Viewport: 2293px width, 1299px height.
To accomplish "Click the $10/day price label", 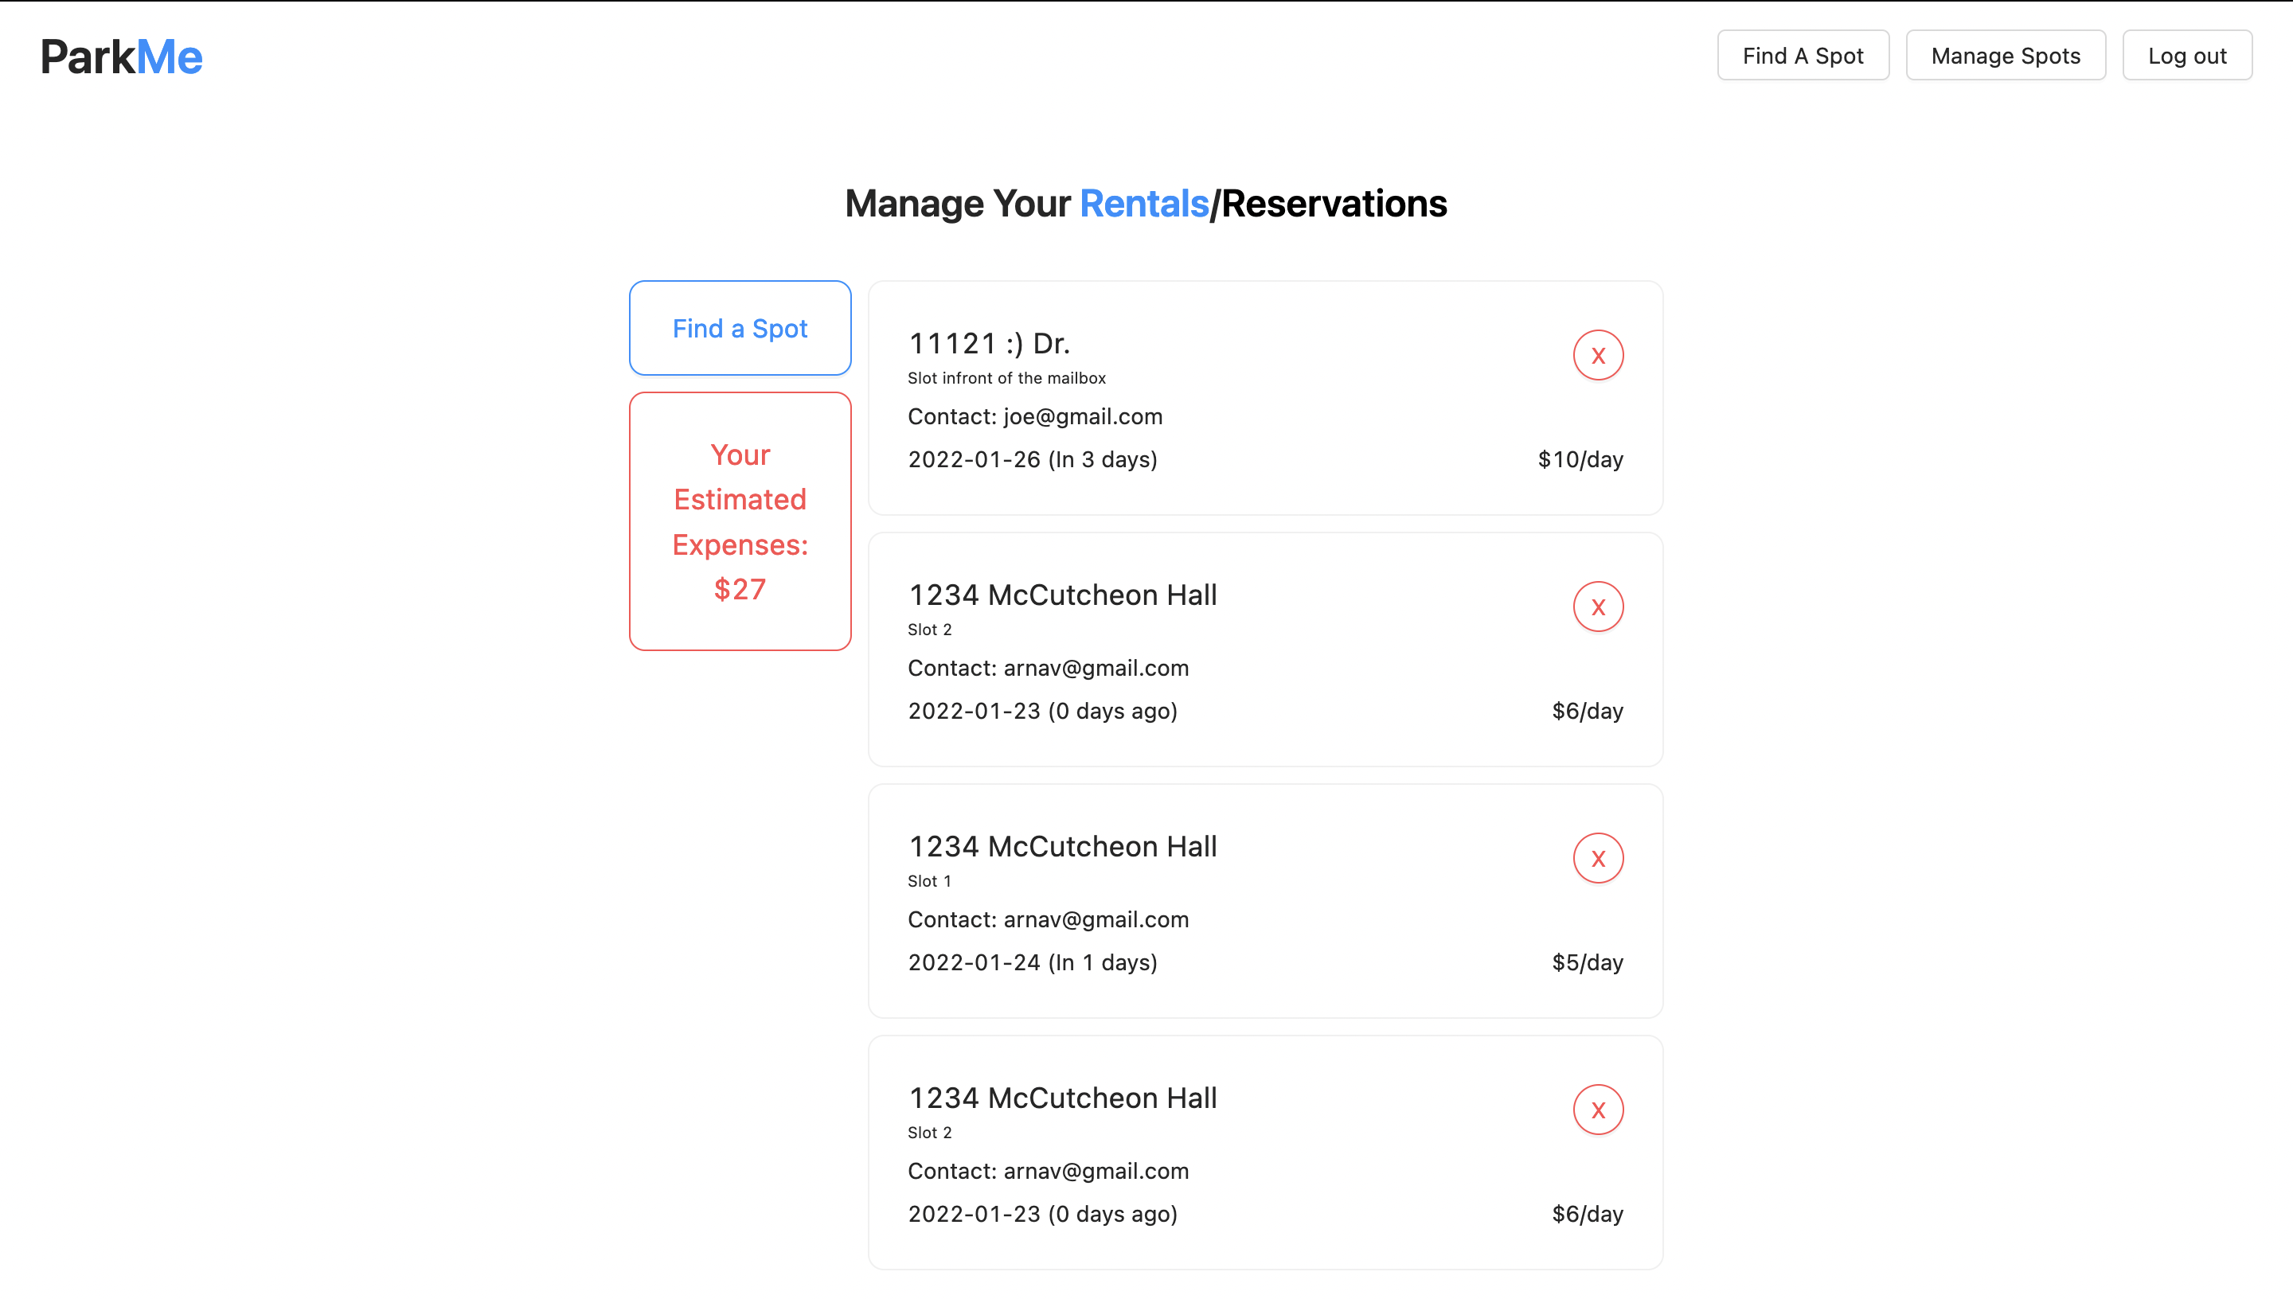I will pyautogui.click(x=1580, y=459).
